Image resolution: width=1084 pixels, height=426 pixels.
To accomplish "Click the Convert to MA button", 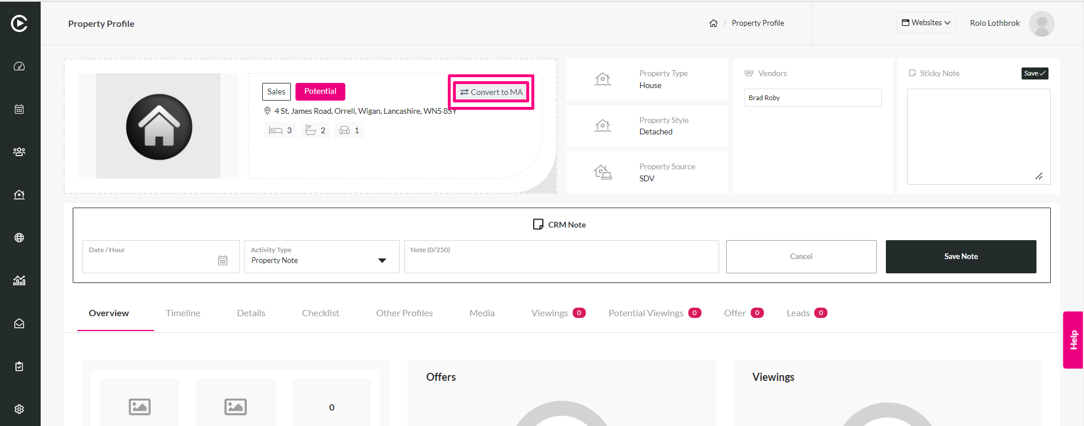I will pyautogui.click(x=492, y=92).
